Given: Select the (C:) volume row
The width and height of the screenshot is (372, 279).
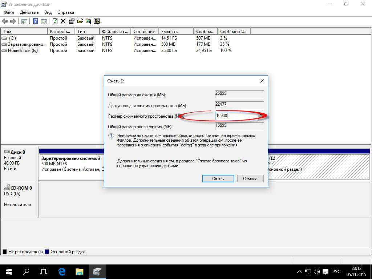Looking at the screenshot, I should click(x=126, y=38).
